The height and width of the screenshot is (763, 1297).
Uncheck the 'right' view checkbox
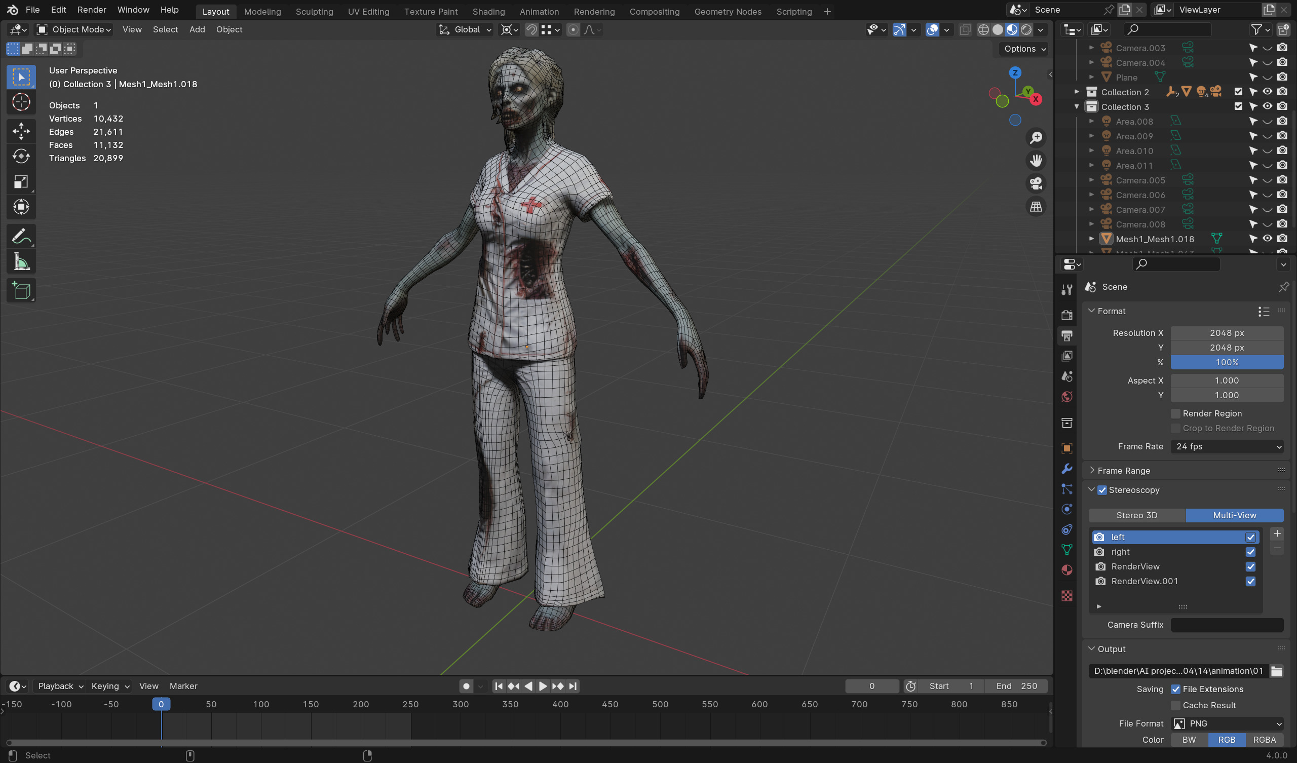[1250, 552]
